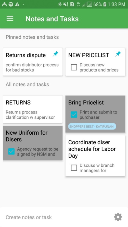
Task: Open the NEW PRICELIST card title
Action: (x=88, y=55)
